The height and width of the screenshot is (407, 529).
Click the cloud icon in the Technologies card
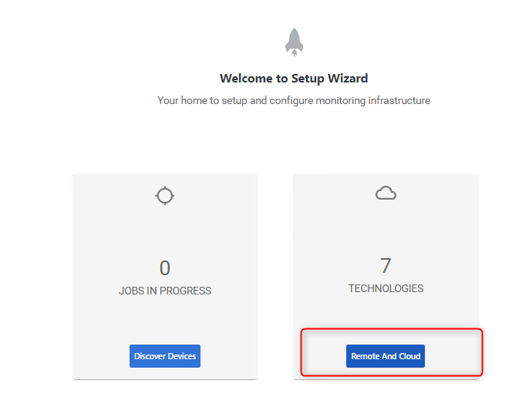click(386, 194)
